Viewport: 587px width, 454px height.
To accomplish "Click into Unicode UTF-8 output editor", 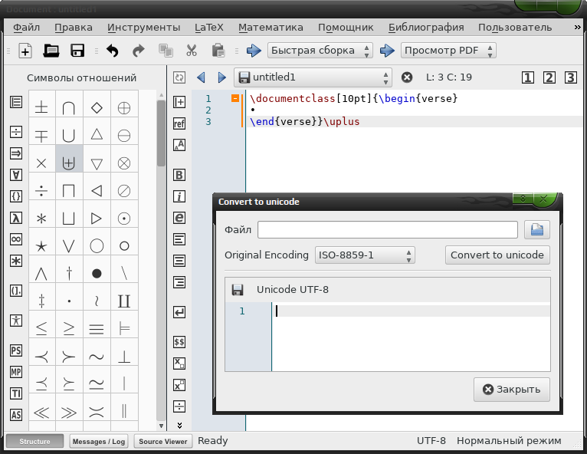I will pyautogui.click(x=411, y=337).
